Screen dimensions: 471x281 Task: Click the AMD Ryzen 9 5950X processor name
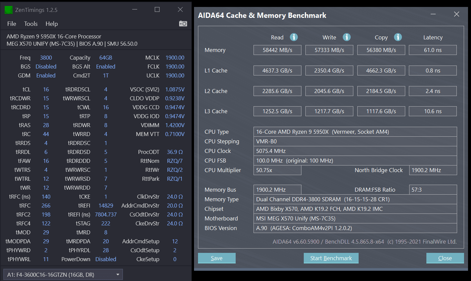pyautogui.click(x=54, y=36)
